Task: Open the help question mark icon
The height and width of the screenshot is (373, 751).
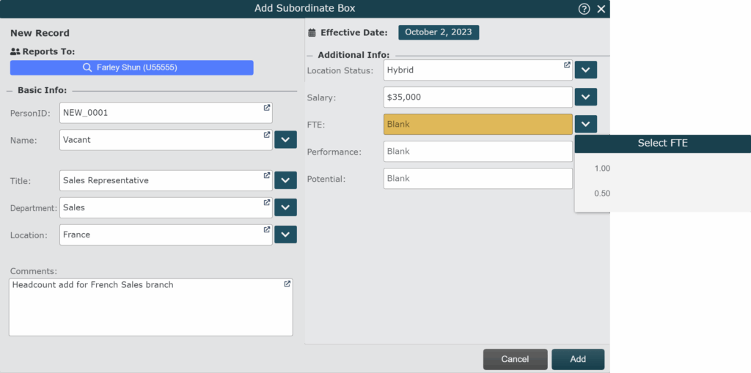Action: click(x=584, y=9)
